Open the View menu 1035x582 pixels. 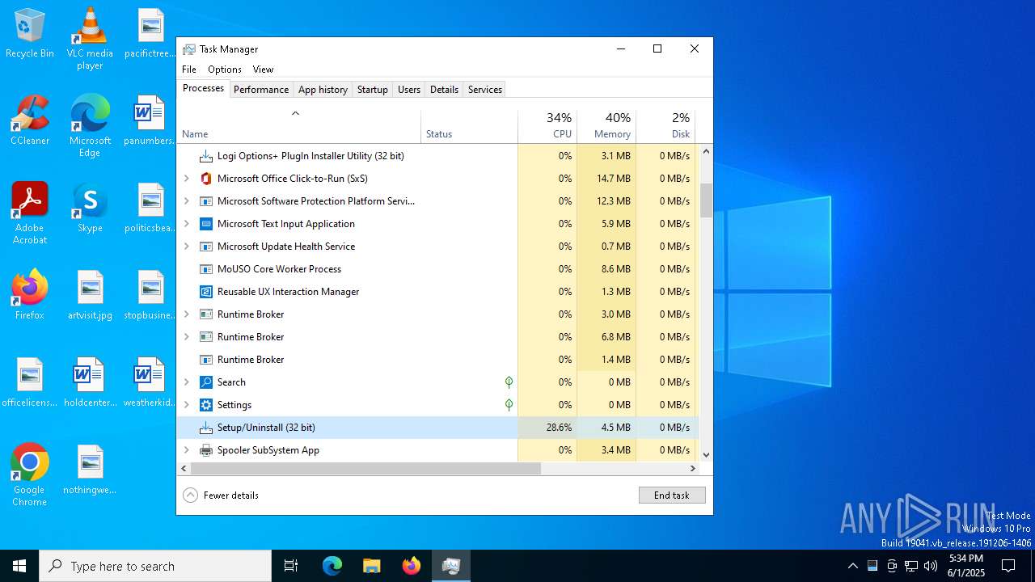[x=263, y=70]
